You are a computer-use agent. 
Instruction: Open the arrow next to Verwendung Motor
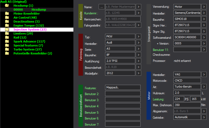[204, 7]
